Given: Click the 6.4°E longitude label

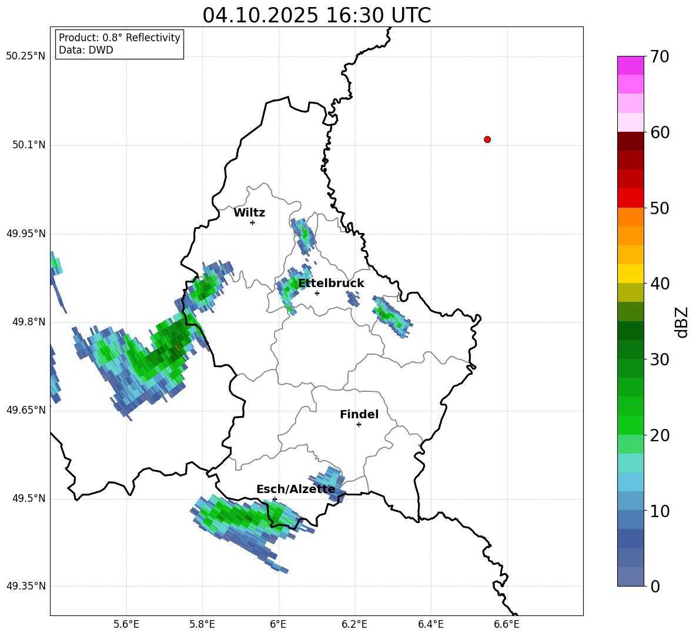Looking at the screenshot, I should [x=430, y=624].
